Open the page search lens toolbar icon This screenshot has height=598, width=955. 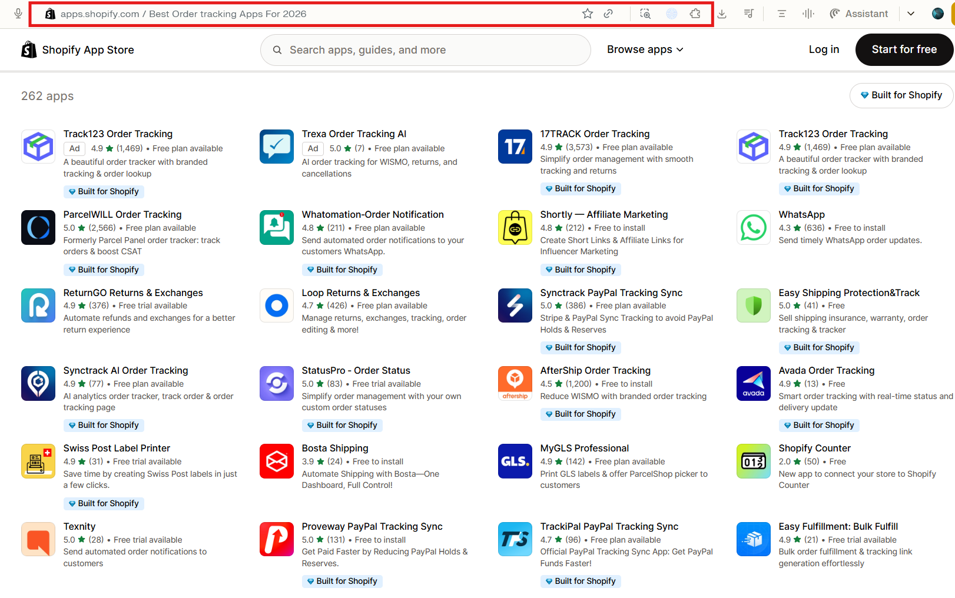click(645, 14)
